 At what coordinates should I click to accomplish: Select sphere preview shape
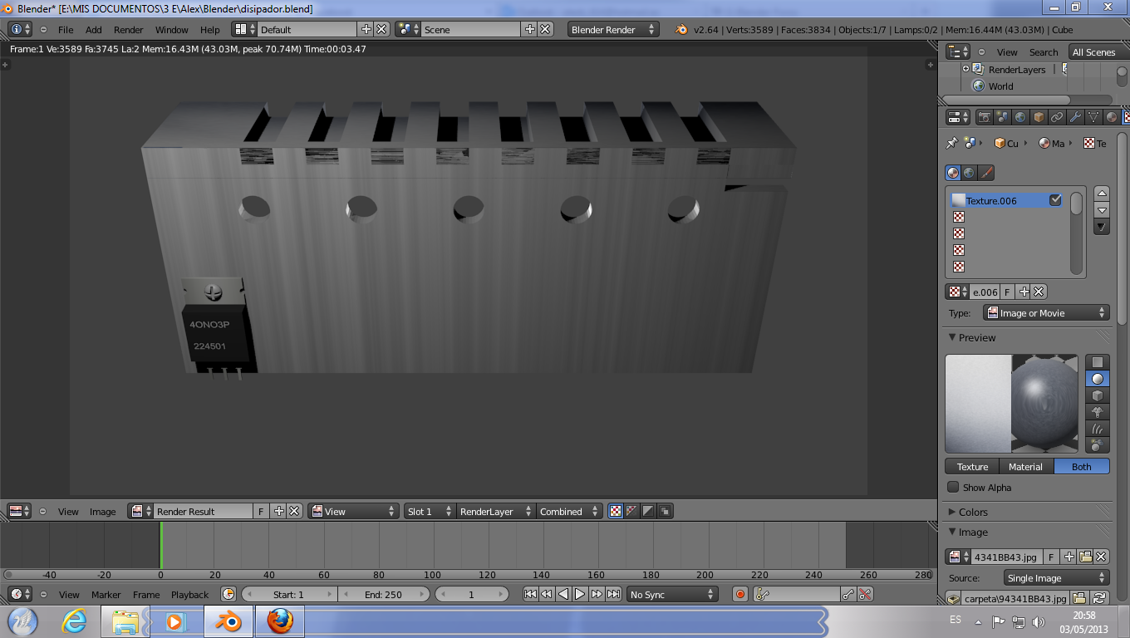1098,379
